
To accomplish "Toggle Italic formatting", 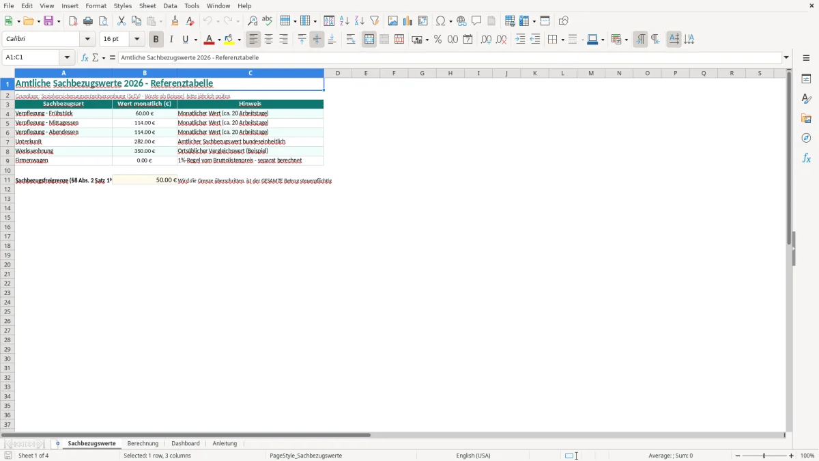I will tap(171, 40).
